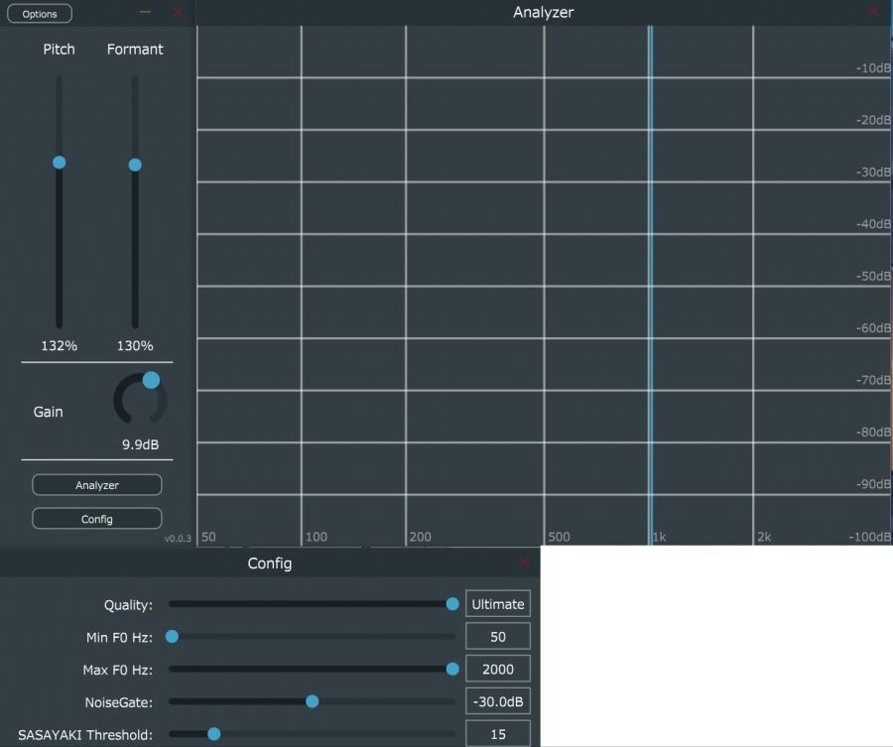893x747 pixels.
Task: Close the main voice changer window
Action: (x=178, y=11)
